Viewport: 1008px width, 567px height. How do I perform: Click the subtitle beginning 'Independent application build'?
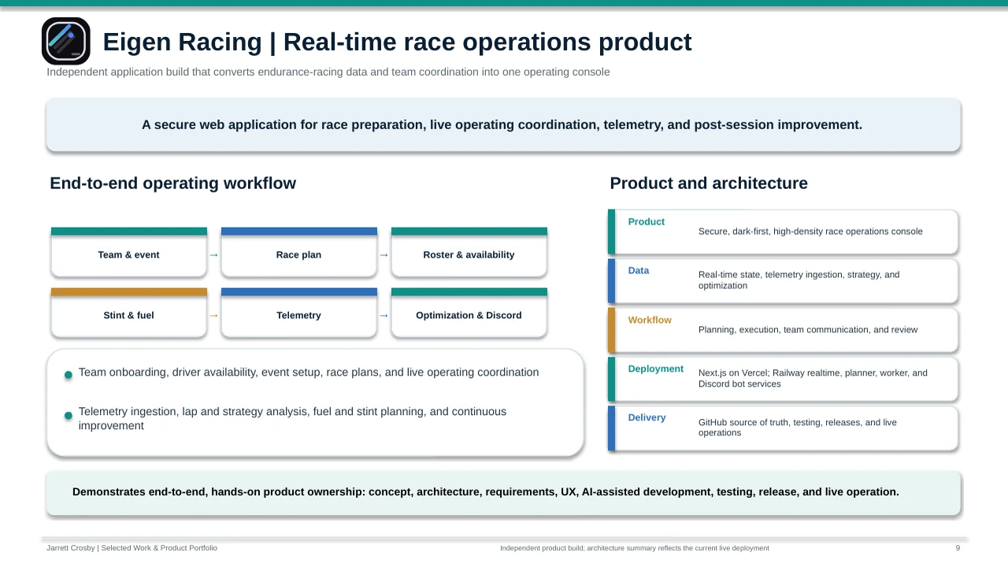click(x=328, y=72)
